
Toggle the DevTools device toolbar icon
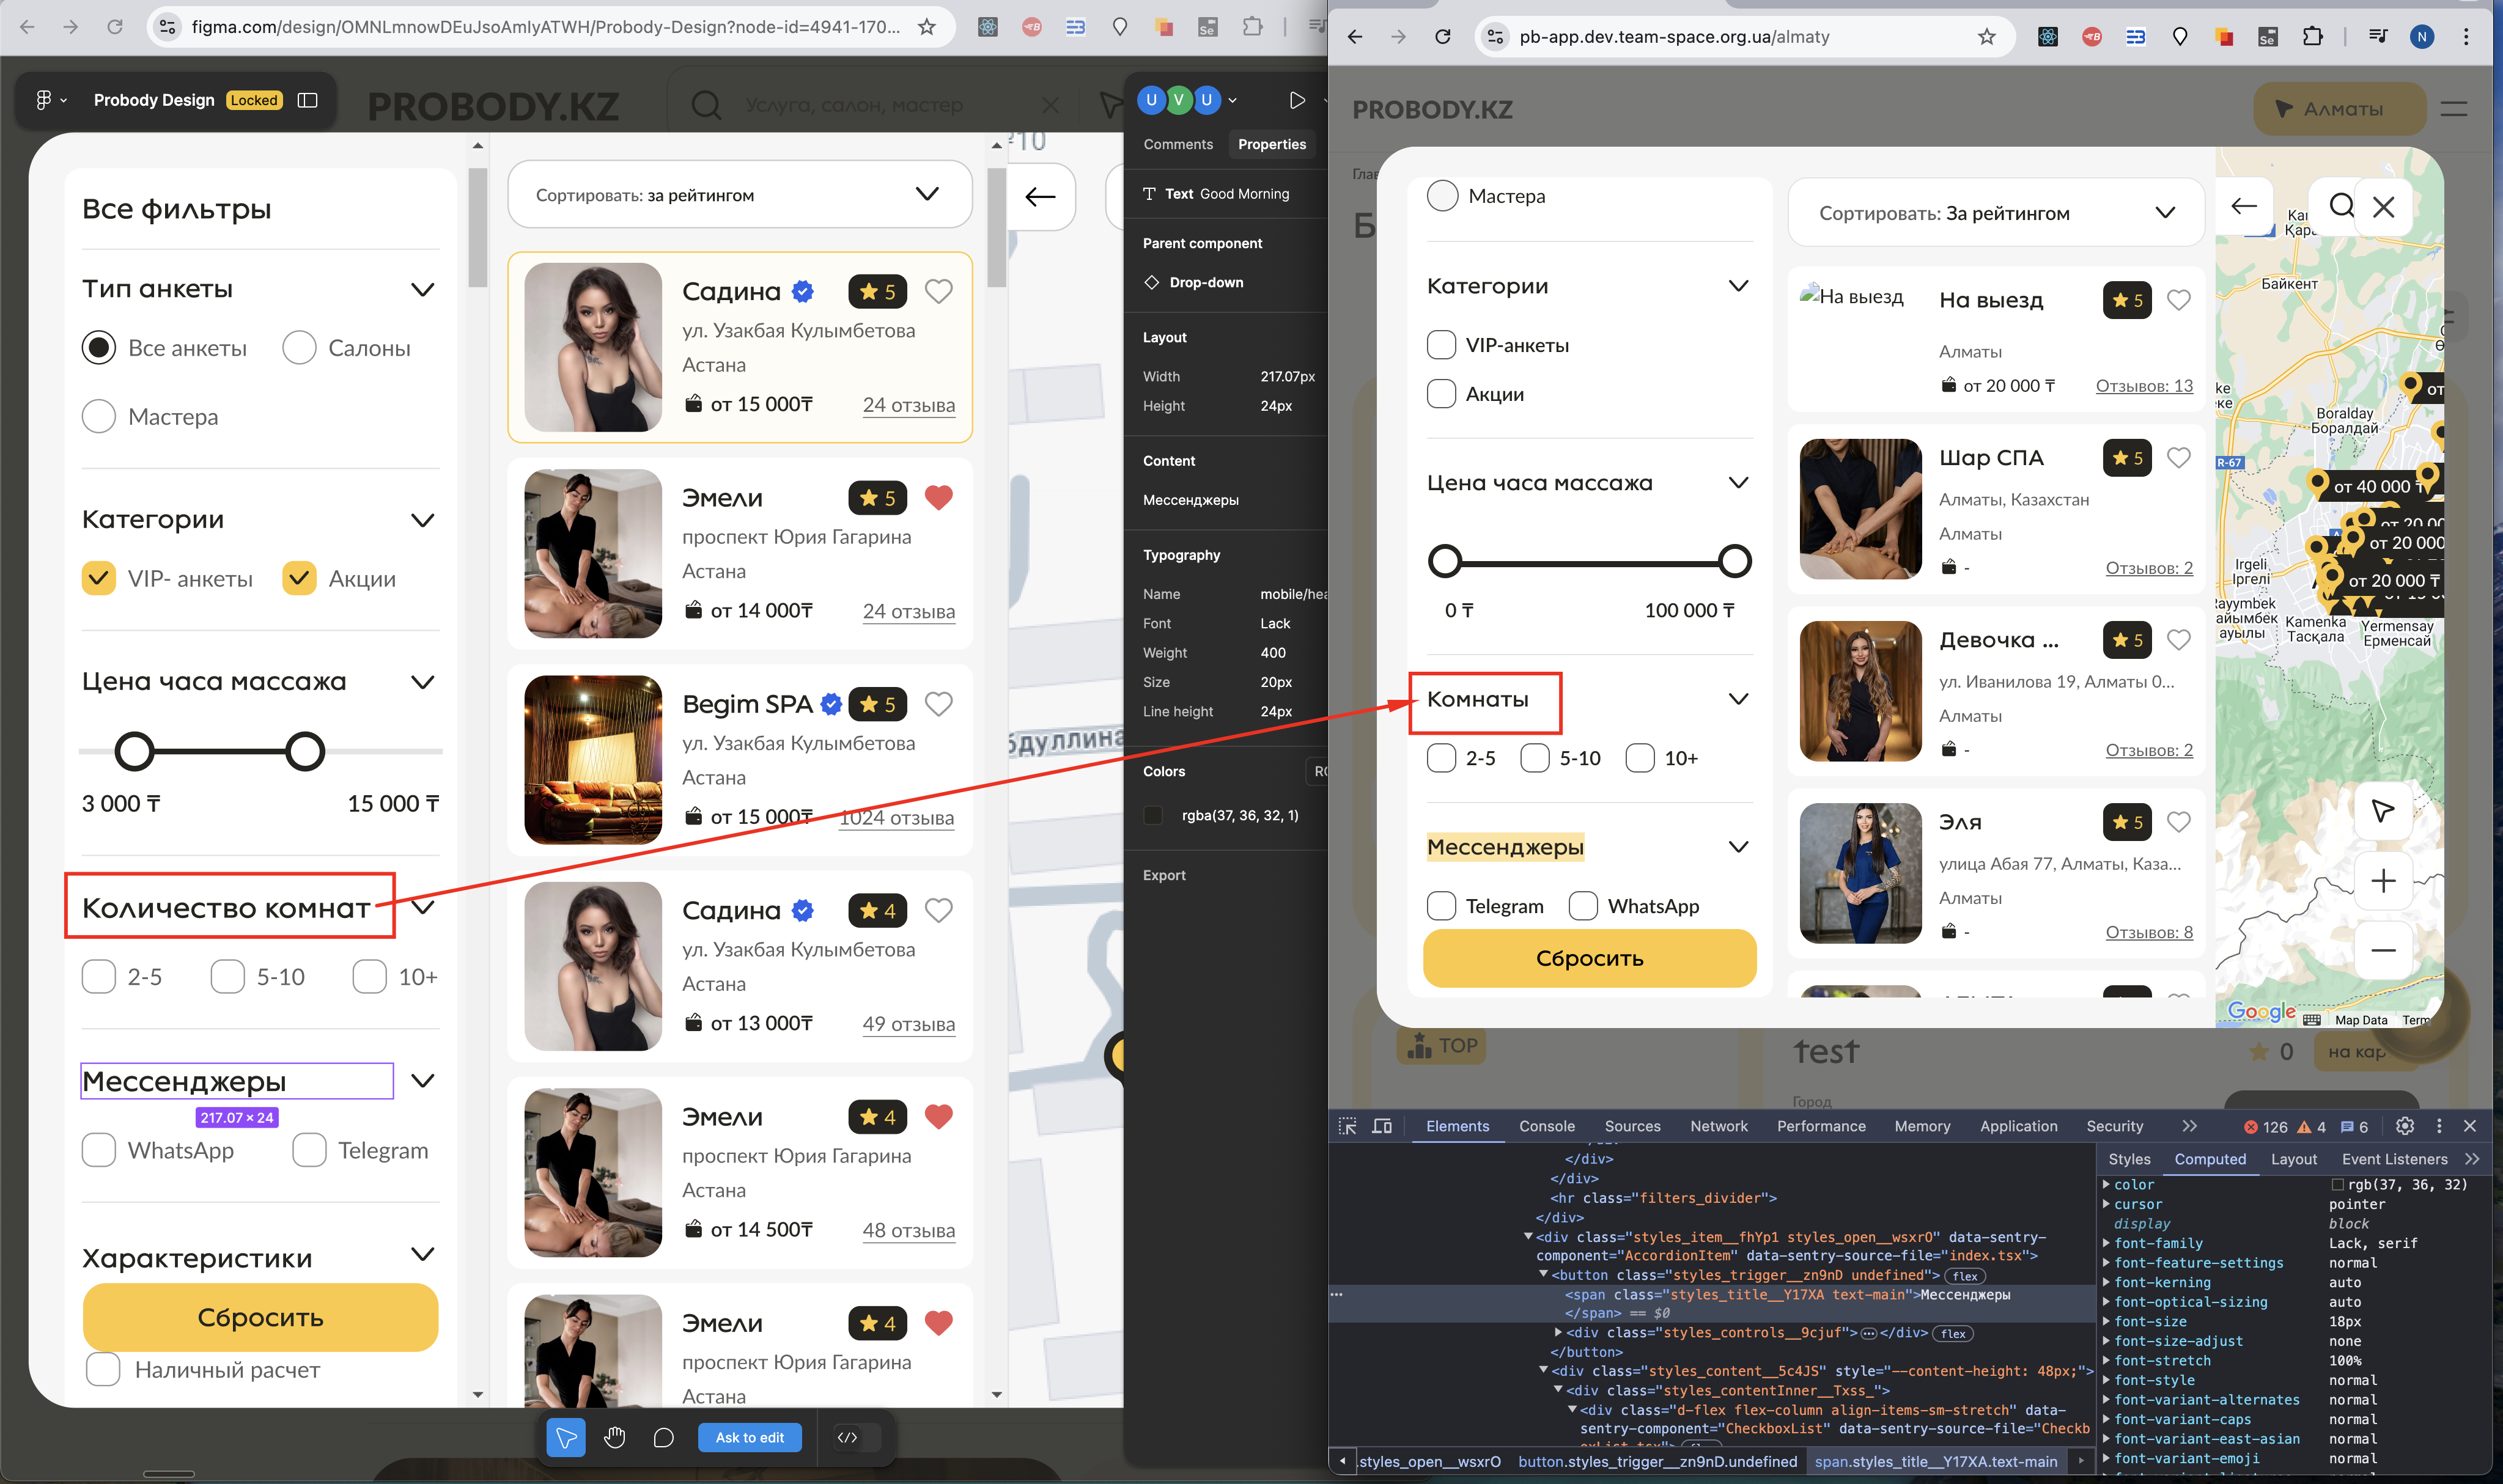[x=1382, y=1126]
